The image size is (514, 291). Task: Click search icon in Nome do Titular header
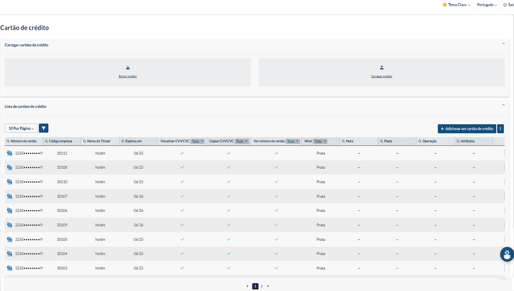click(85, 141)
